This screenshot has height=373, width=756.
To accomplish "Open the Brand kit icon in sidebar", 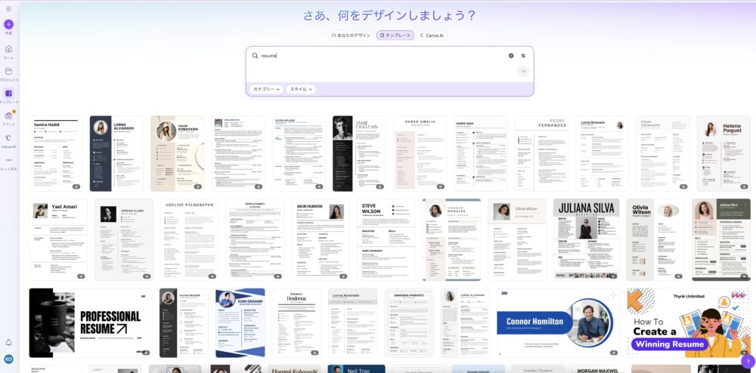I will tap(8, 116).
